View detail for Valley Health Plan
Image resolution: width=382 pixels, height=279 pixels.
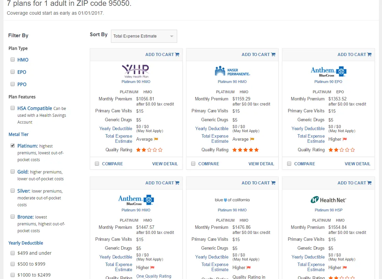click(x=165, y=164)
